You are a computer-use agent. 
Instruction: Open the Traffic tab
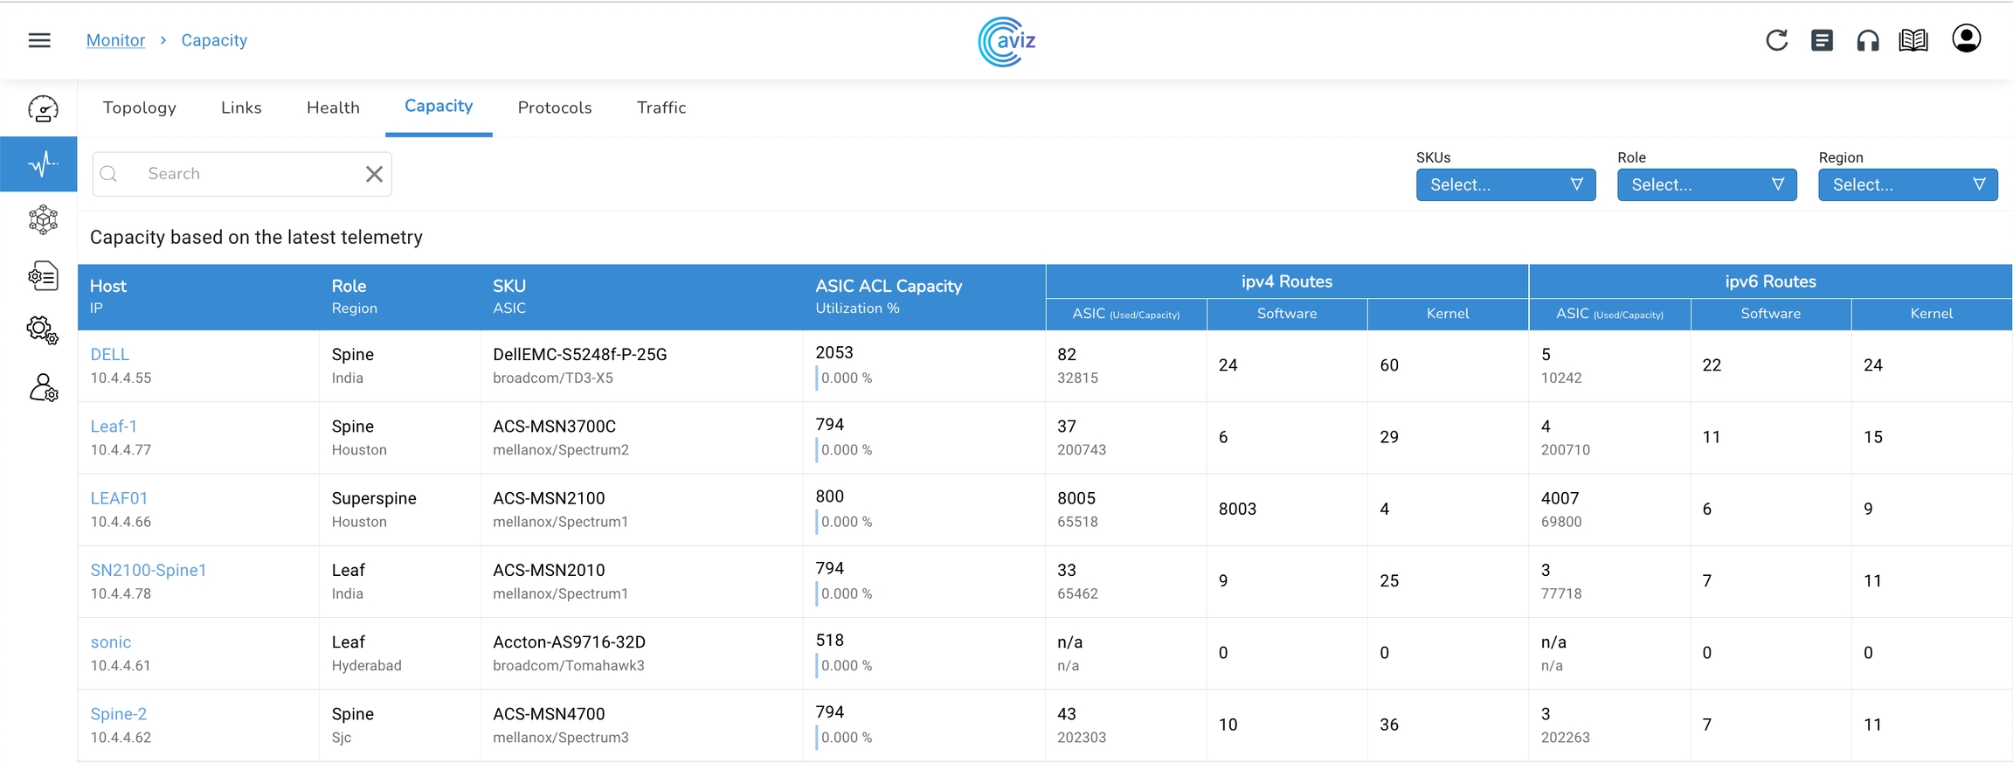pyautogui.click(x=661, y=108)
